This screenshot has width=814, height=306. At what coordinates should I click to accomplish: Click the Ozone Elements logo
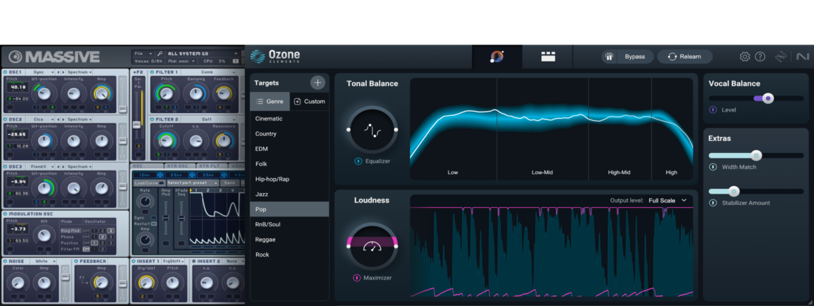[x=275, y=57]
